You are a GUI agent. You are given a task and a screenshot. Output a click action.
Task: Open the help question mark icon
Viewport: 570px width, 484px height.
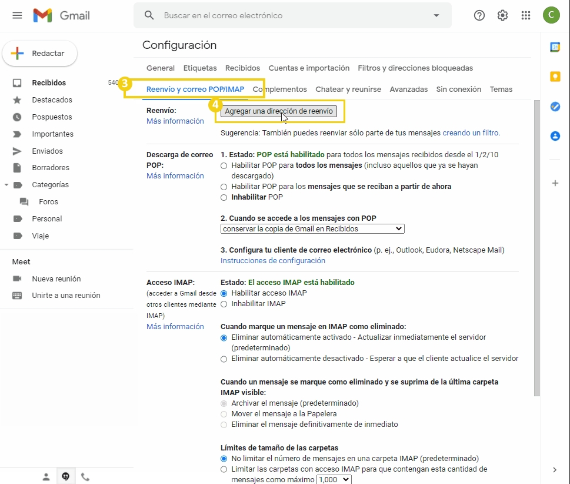[x=479, y=16]
